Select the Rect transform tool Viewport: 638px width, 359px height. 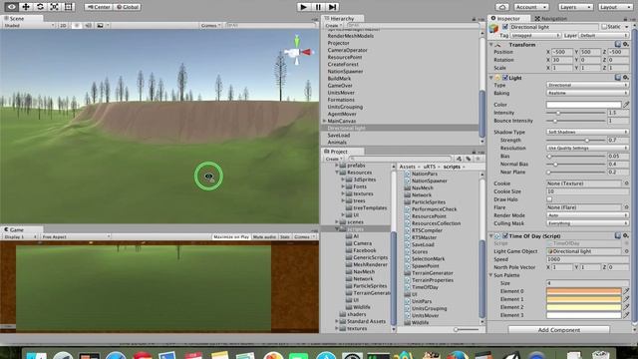[x=69, y=7]
